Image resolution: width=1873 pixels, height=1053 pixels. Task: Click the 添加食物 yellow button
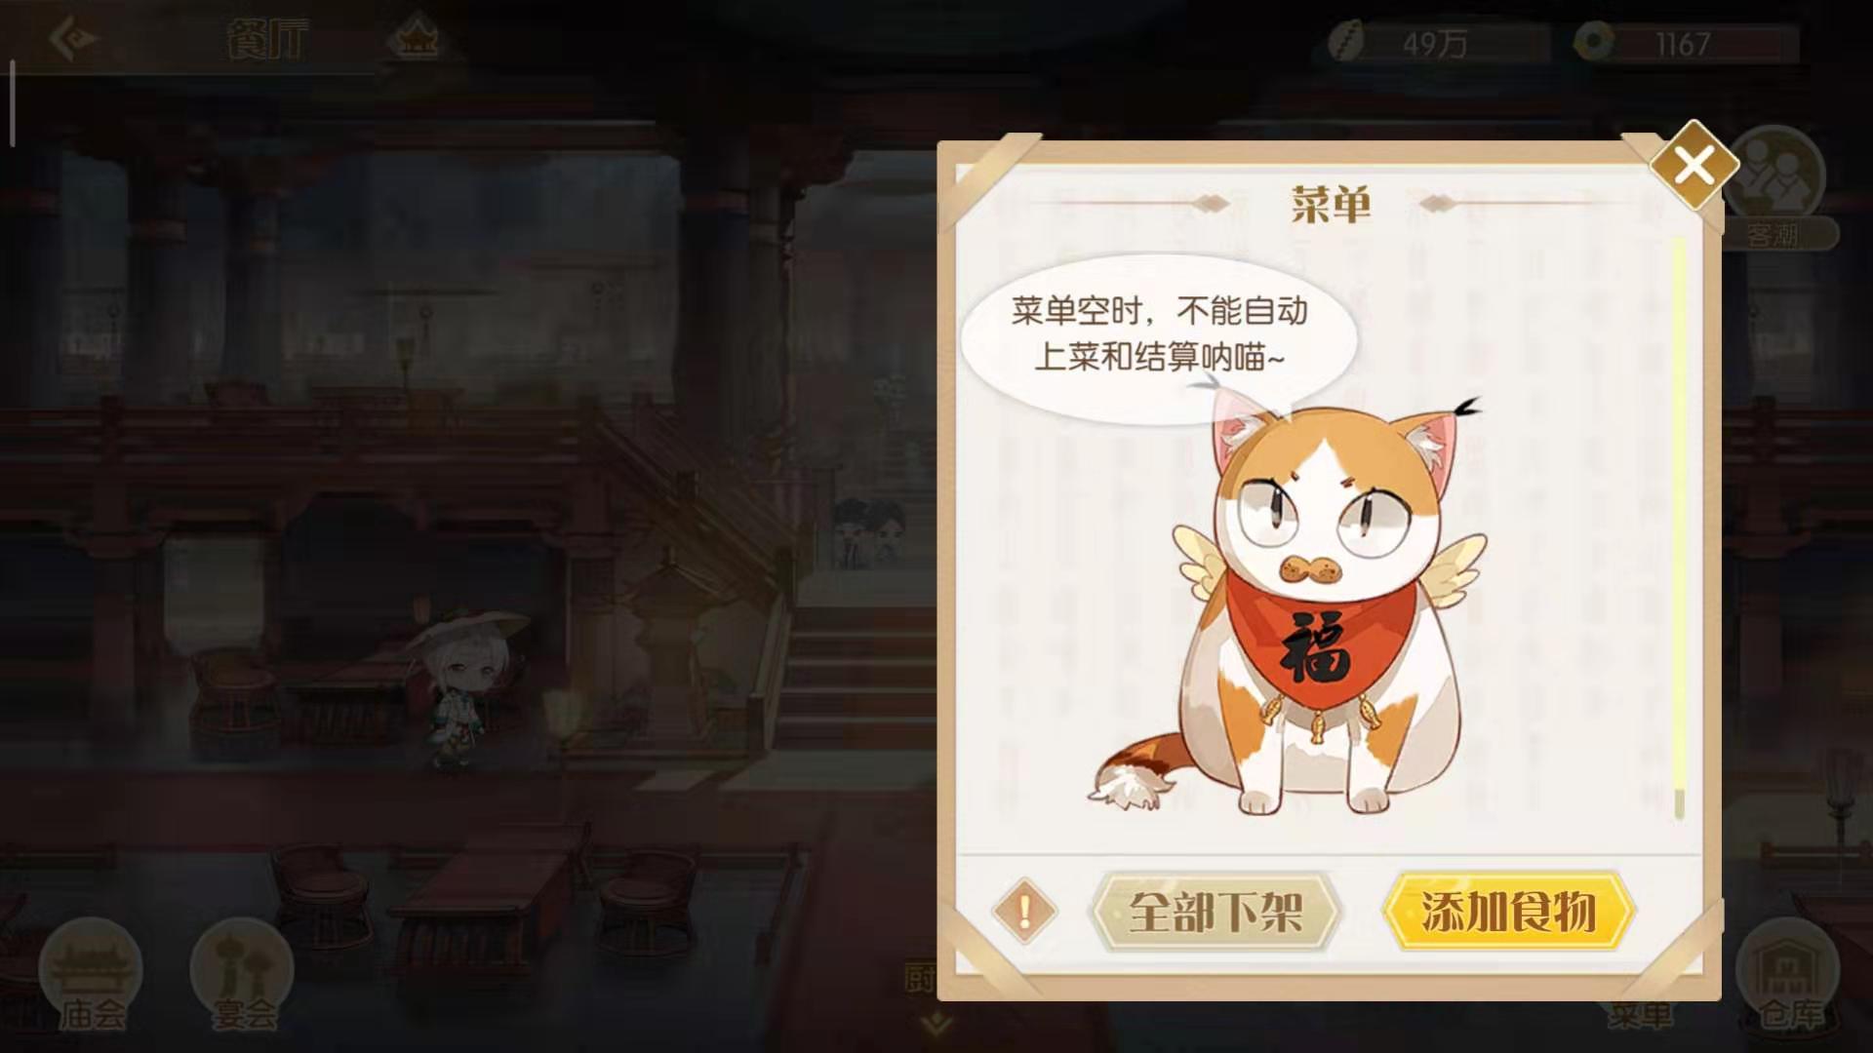[1508, 912]
